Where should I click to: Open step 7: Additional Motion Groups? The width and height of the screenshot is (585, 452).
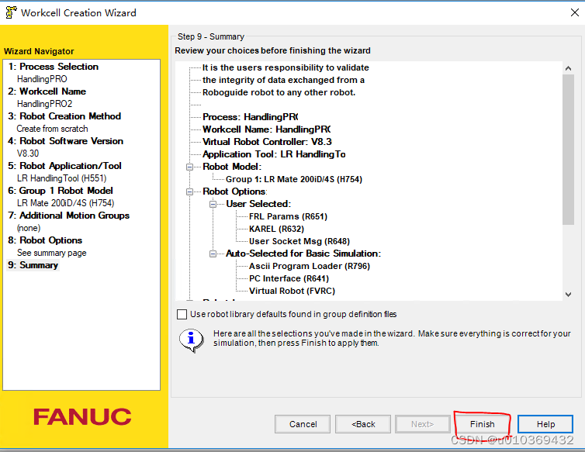[68, 216]
